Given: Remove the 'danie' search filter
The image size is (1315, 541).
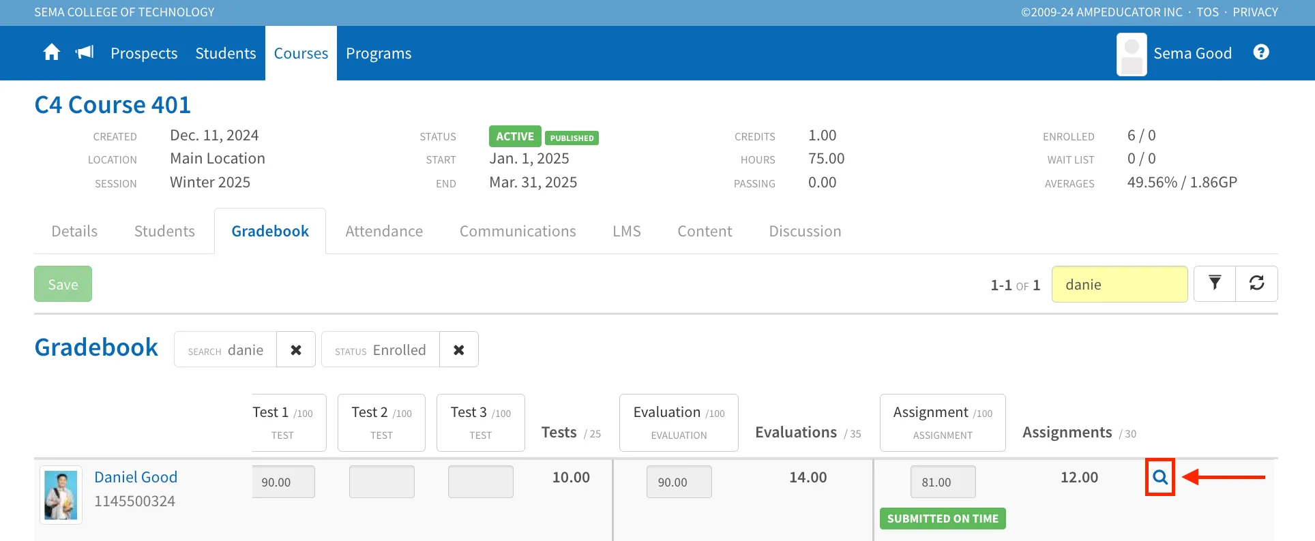Looking at the screenshot, I should tap(296, 350).
